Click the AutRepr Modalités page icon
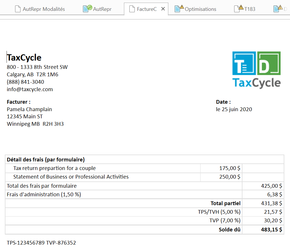The image size is (290, 250). [x=18, y=9]
